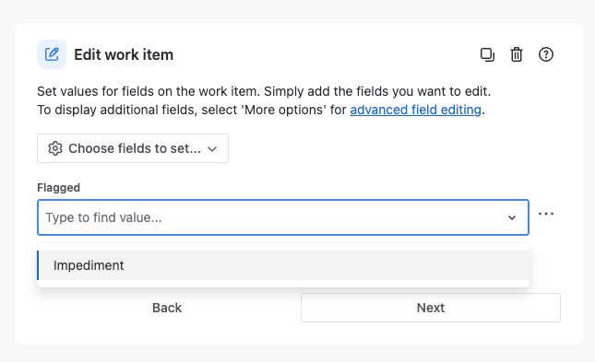Click the gear icon in Choose fields
This screenshot has height=362, width=595.
55,148
